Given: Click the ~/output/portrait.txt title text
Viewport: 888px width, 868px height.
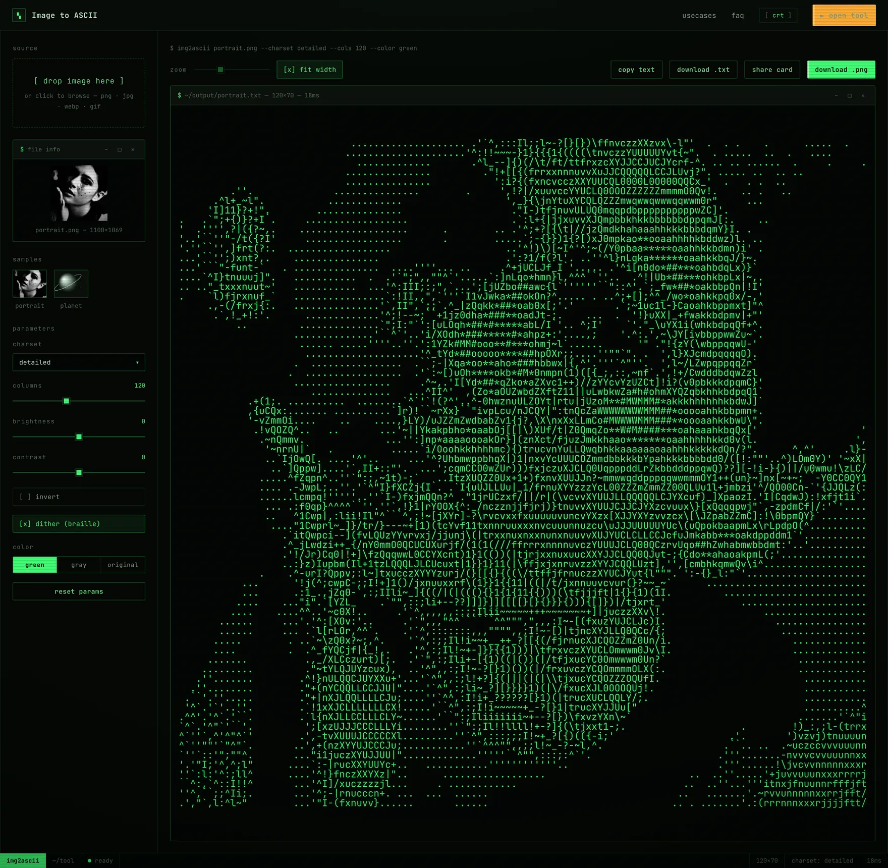Looking at the screenshot, I should click(248, 95).
